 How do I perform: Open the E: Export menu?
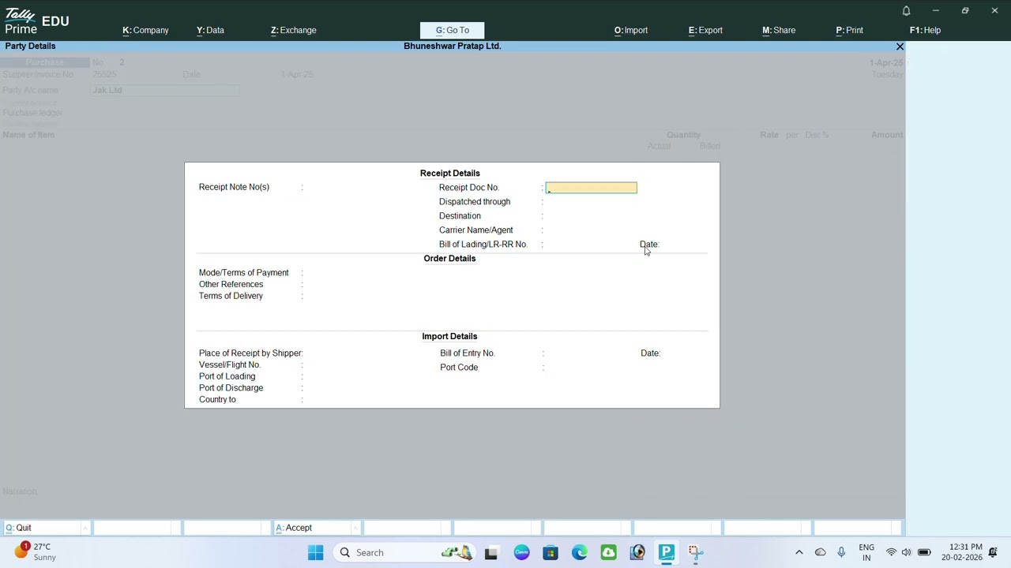[x=705, y=30]
